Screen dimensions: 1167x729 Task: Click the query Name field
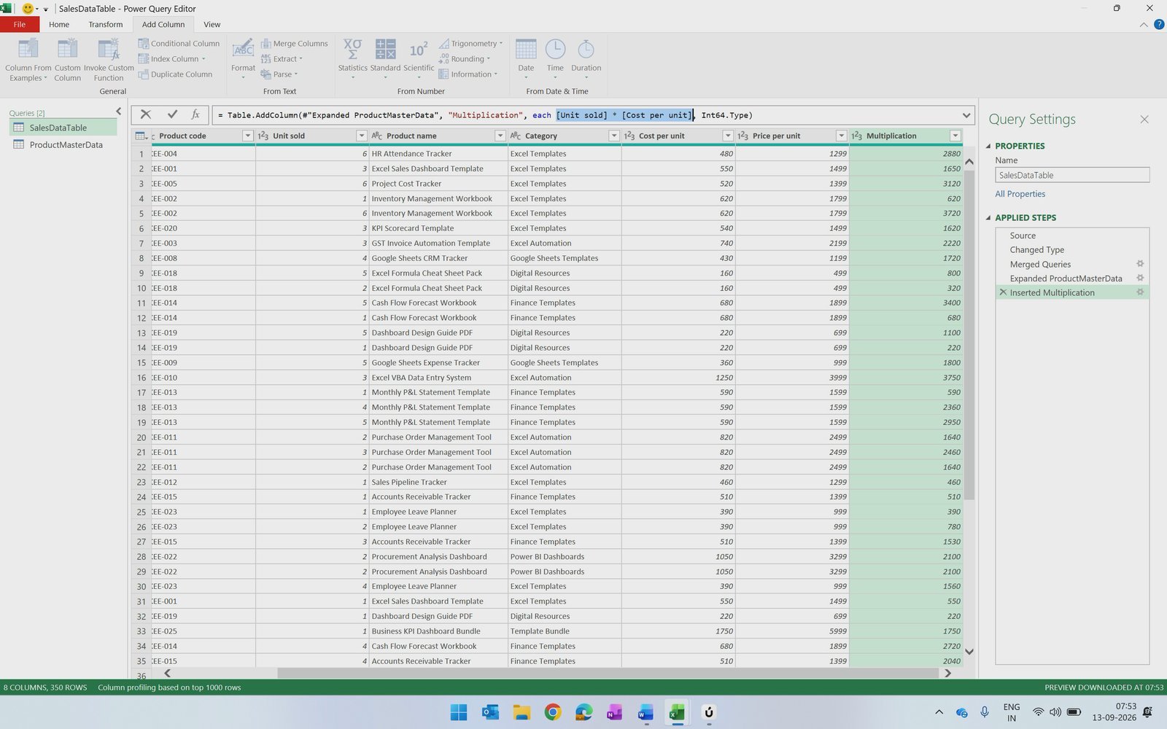point(1072,175)
